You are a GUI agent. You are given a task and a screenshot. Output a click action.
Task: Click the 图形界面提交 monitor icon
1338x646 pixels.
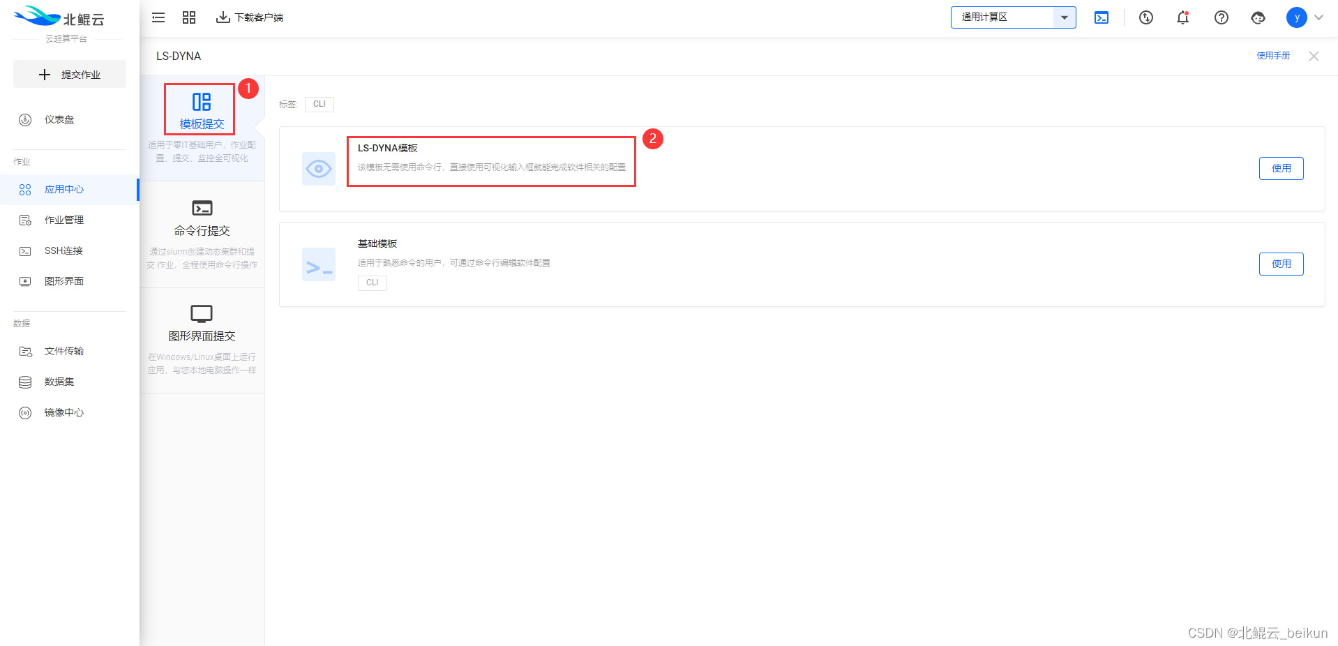202,314
